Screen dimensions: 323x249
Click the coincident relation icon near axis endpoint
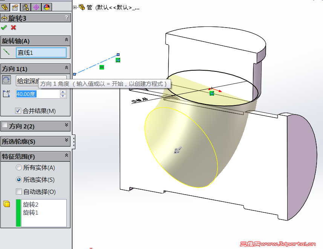coord(118,60)
